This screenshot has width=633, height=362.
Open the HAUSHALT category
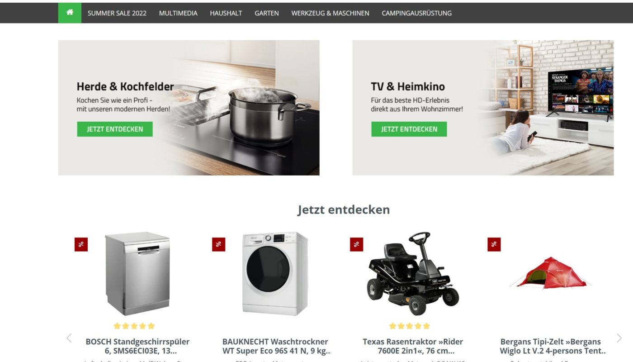(226, 13)
